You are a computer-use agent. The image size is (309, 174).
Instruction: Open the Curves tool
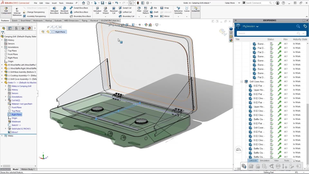[187, 9]
